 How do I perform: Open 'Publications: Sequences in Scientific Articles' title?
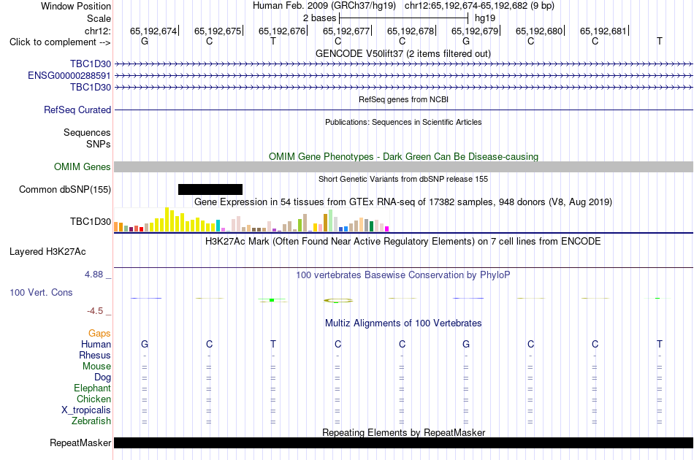click(403, 122)
